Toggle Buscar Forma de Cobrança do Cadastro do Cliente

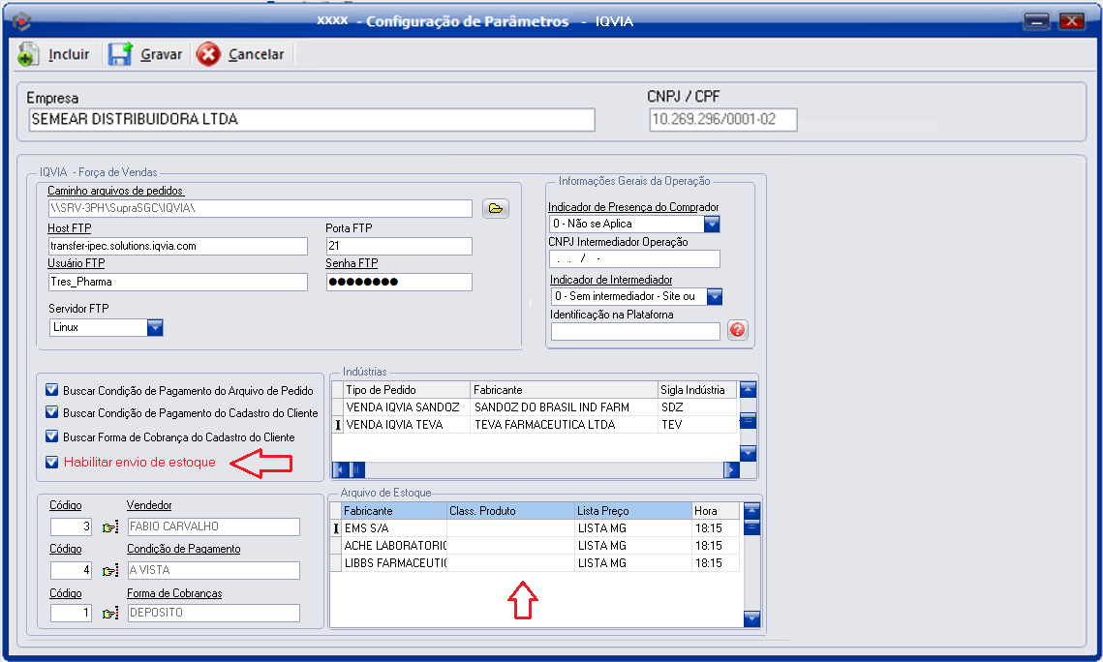52,437
